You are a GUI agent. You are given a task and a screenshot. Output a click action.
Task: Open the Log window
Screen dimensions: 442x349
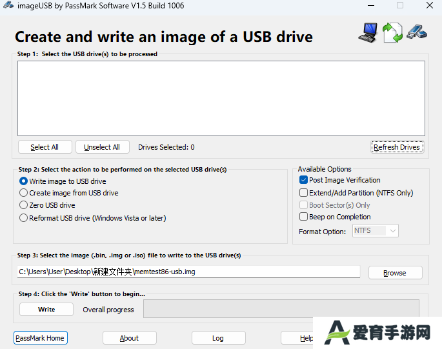pos(219,338)
